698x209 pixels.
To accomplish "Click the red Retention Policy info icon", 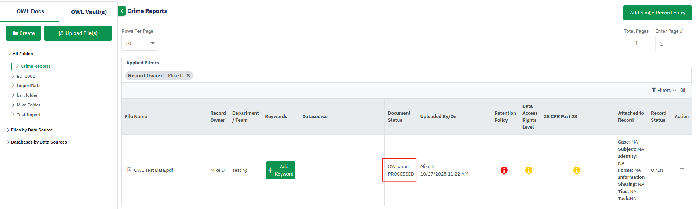I will point(504,170).
